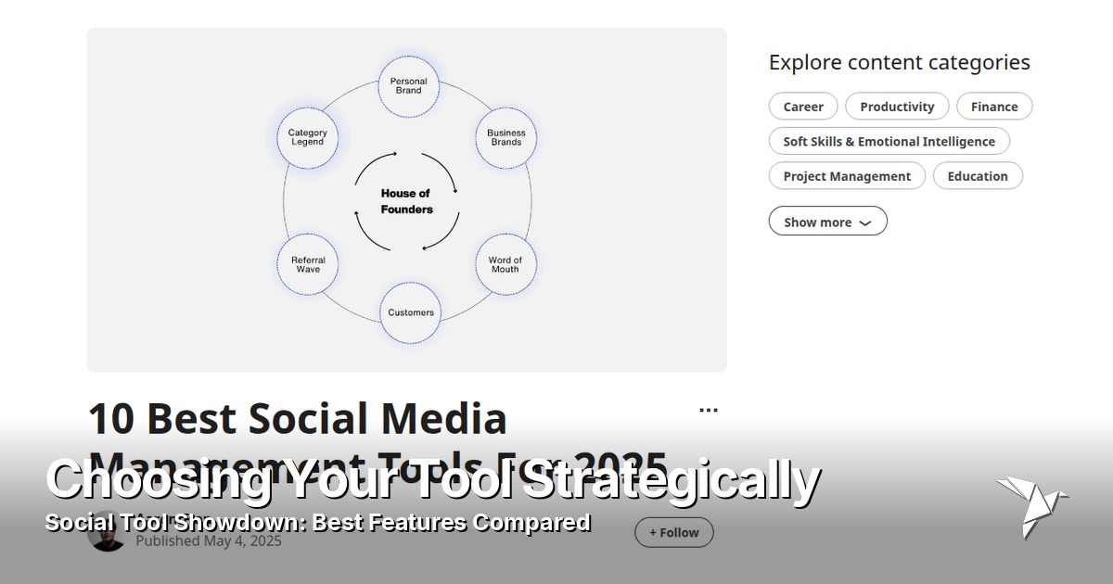This screenshot has height=584, width=1113.
Task: Click the 10 Best Social Media article title
Action: [377, 442]
